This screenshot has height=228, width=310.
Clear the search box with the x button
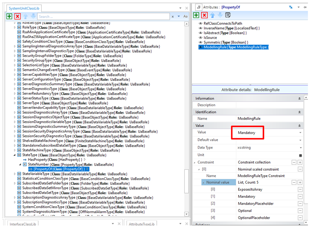172,16
